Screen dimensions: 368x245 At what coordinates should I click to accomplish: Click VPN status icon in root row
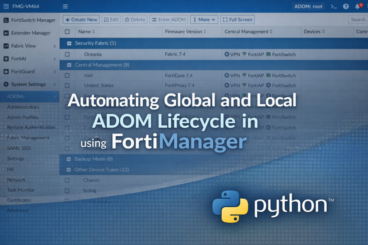pos(227,75)
